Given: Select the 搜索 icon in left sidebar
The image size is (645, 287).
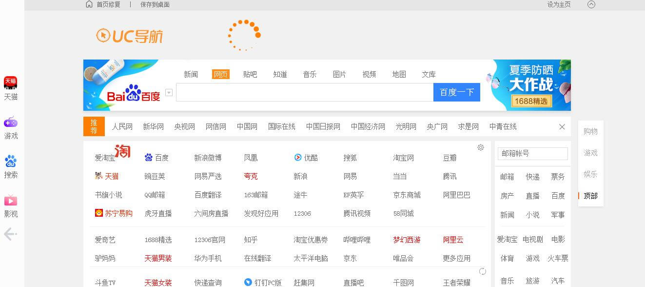Looking at the screenshot, I should [x=10, y=161].
